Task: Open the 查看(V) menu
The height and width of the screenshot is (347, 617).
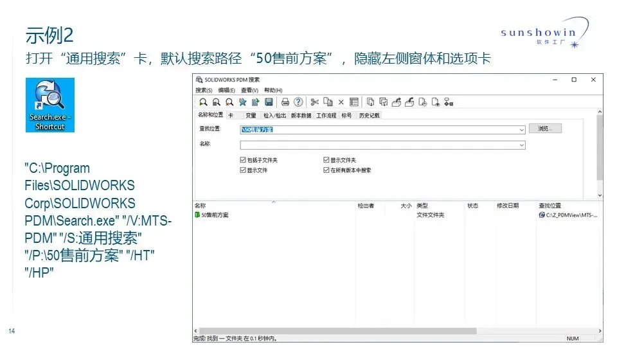Action: (249, 90)
